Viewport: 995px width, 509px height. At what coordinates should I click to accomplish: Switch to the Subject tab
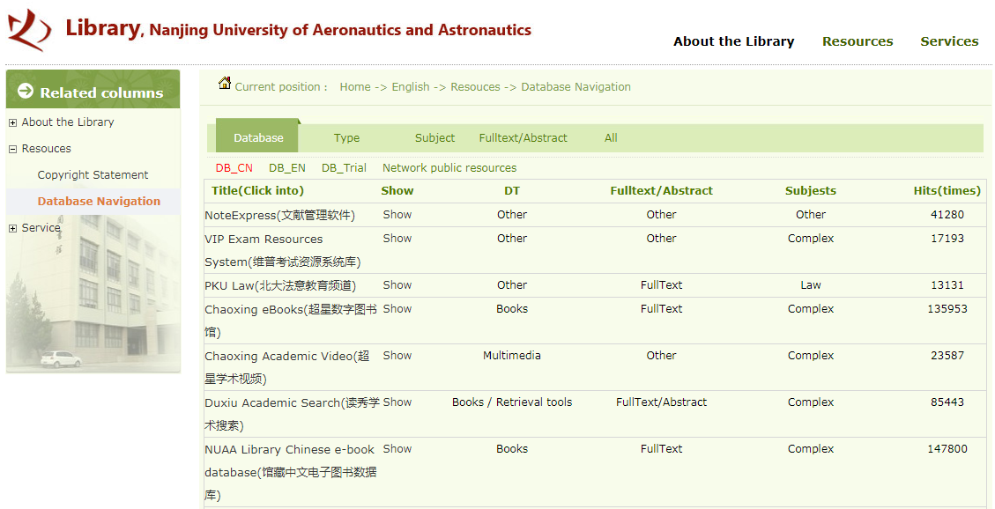coord(434,138)
